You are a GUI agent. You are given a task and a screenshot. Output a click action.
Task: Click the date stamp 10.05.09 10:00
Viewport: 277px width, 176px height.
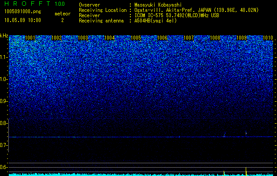coord(22,20)
